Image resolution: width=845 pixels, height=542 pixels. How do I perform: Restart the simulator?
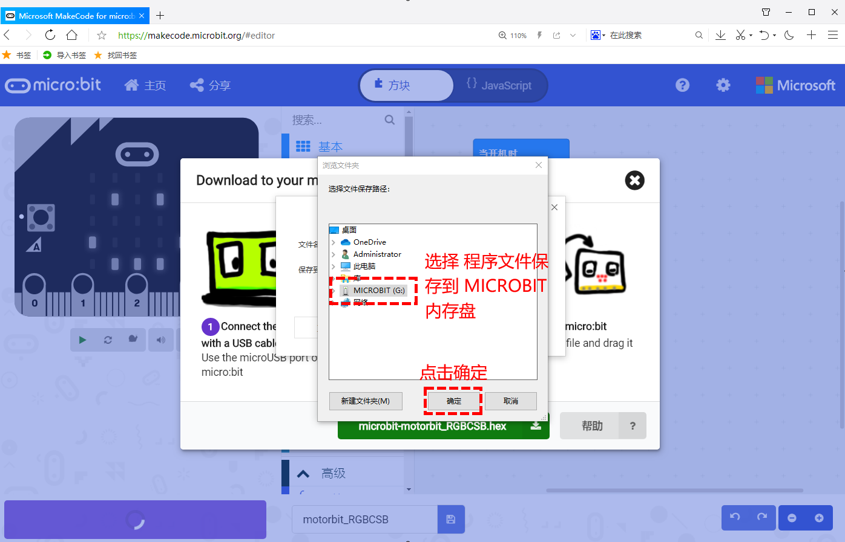tap(108, 340)
